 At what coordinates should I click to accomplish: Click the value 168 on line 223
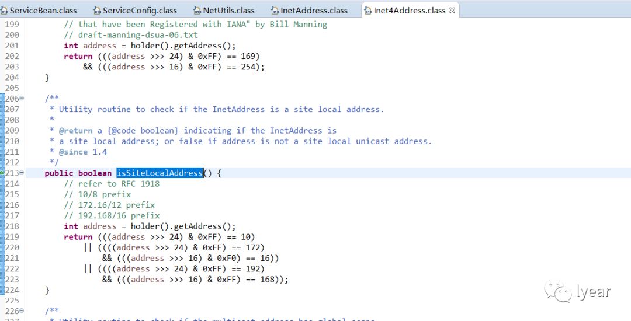click(267, 280)
